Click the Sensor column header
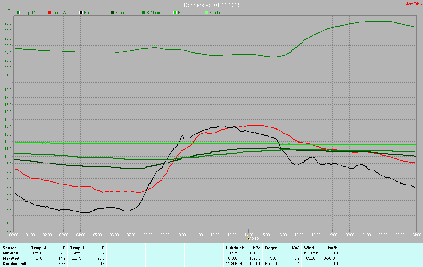The width and height of the screenshot is (423, 267). click(9, 248)
